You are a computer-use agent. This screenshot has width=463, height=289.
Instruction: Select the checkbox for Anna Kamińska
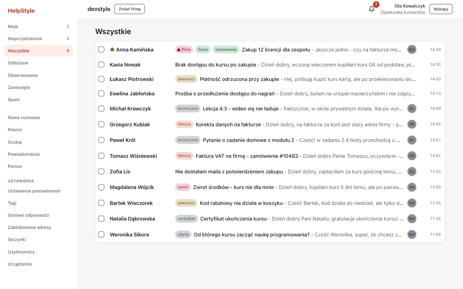[x=101, y=49]
